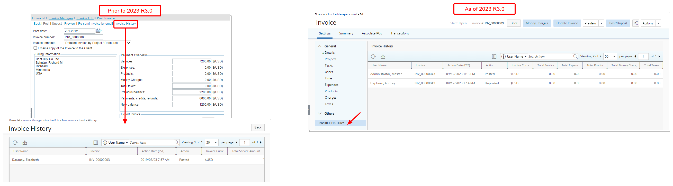Select Time under General
This screenshot has height=186, width=673.
328,78
